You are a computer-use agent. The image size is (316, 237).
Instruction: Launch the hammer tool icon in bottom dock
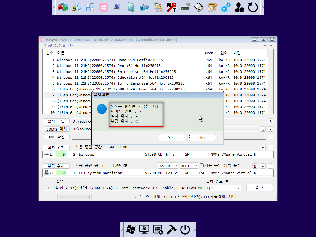(172, 230)
